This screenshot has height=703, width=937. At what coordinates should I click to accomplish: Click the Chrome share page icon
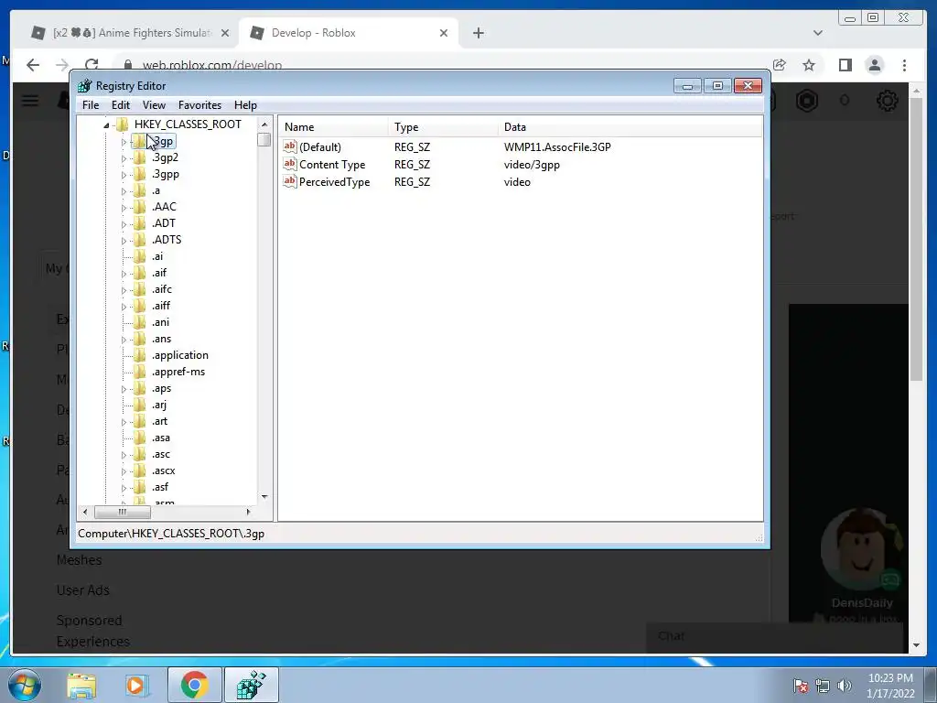pyautogui.click(x=780, y=65)
